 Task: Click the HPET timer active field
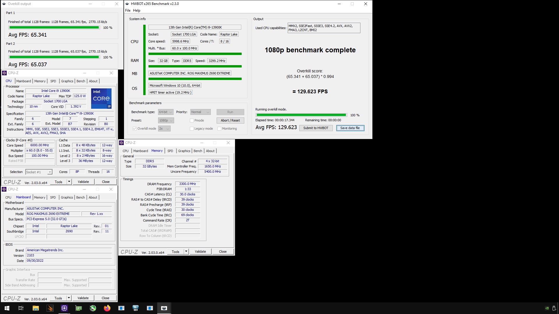pyautogui.click(x=170, y=92)
